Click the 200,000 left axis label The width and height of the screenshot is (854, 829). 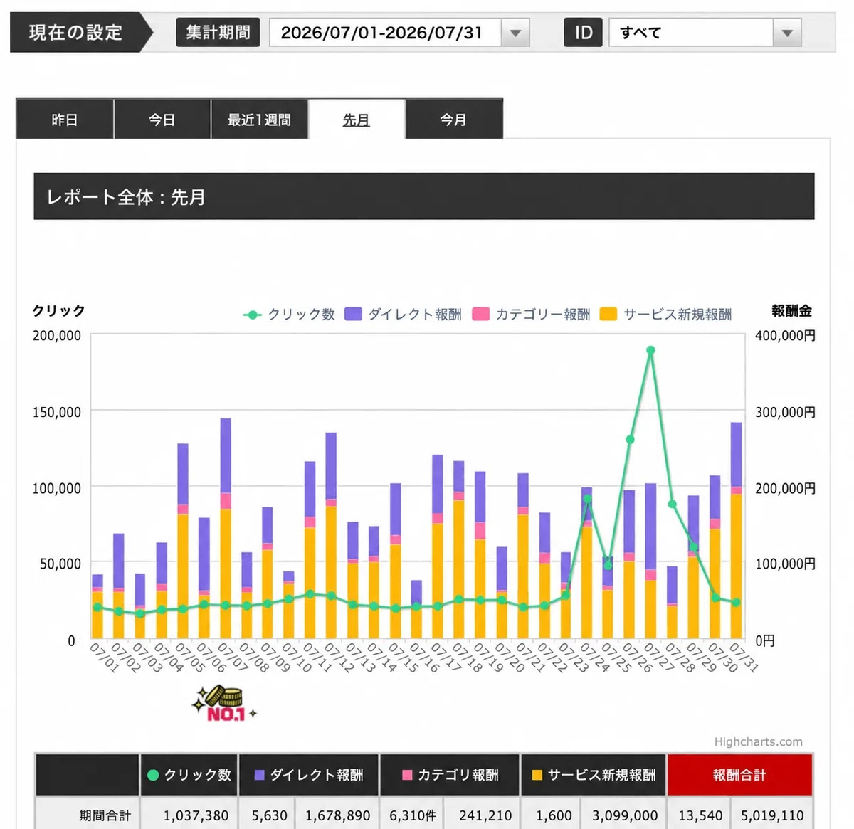tap(57, 336)
